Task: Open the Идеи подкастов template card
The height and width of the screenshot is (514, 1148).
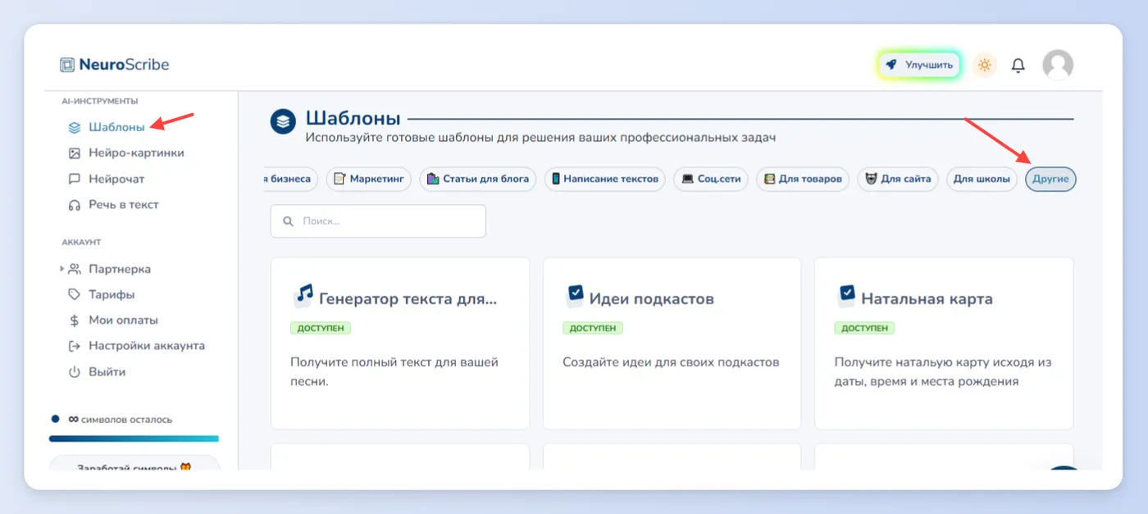Action: point(672,343)
